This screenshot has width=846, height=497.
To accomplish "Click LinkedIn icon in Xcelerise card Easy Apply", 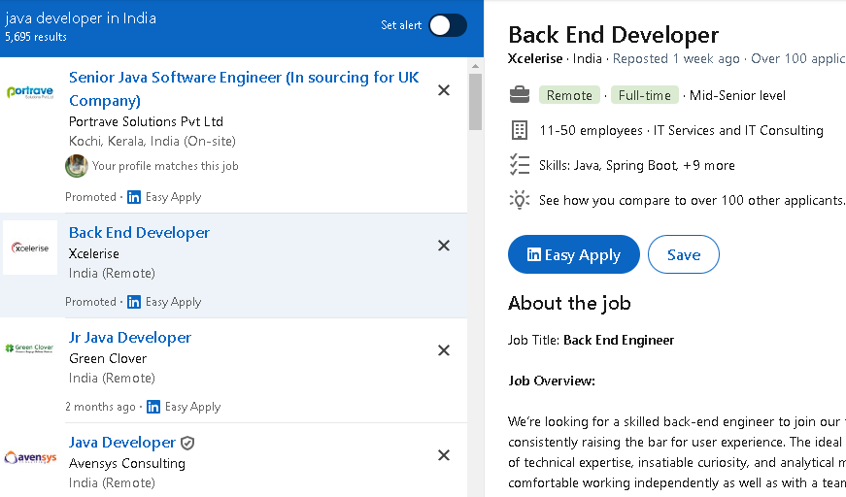I will tap(134, 302).
